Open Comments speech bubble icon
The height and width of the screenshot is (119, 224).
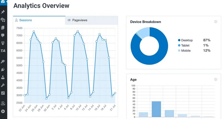pyautogui.click(x=3, y=35)
